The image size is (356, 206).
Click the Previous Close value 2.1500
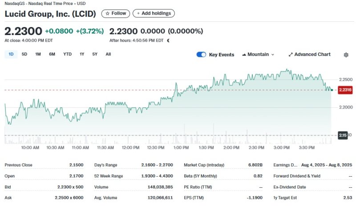coord(76,165)
